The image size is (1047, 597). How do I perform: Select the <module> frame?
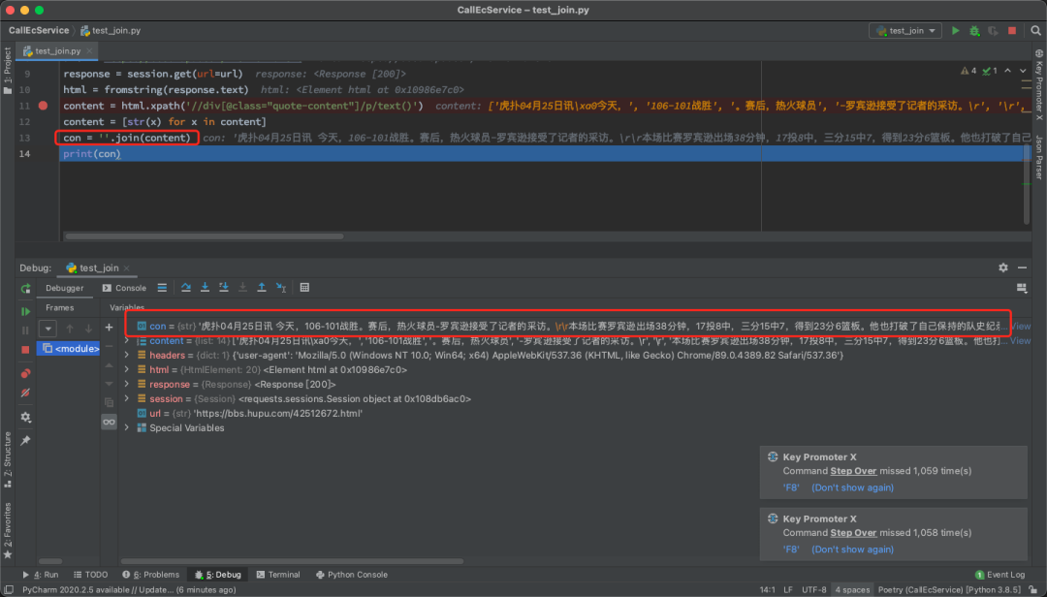click(x=69, y=349)
